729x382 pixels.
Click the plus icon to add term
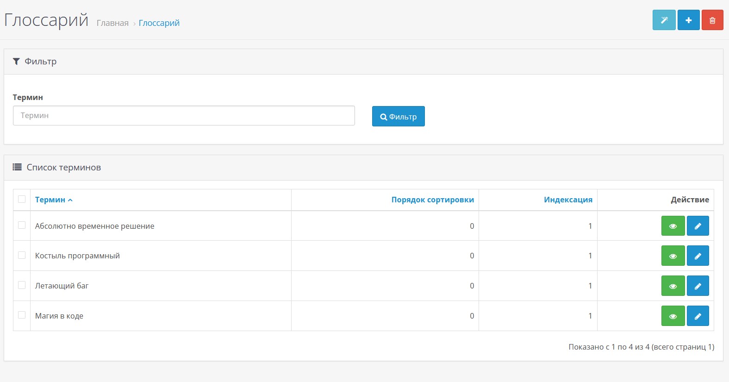click(688, 20)
